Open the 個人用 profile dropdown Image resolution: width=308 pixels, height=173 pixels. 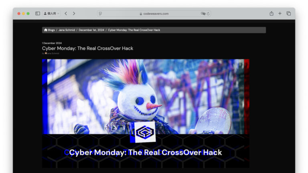51,13
